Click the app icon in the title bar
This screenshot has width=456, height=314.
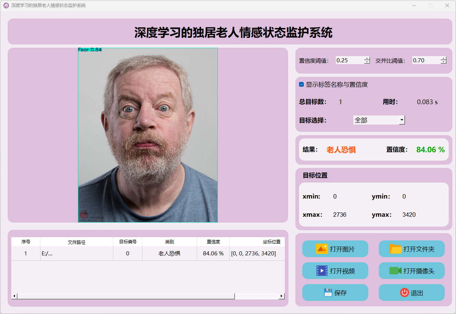(x=6, y=5)
